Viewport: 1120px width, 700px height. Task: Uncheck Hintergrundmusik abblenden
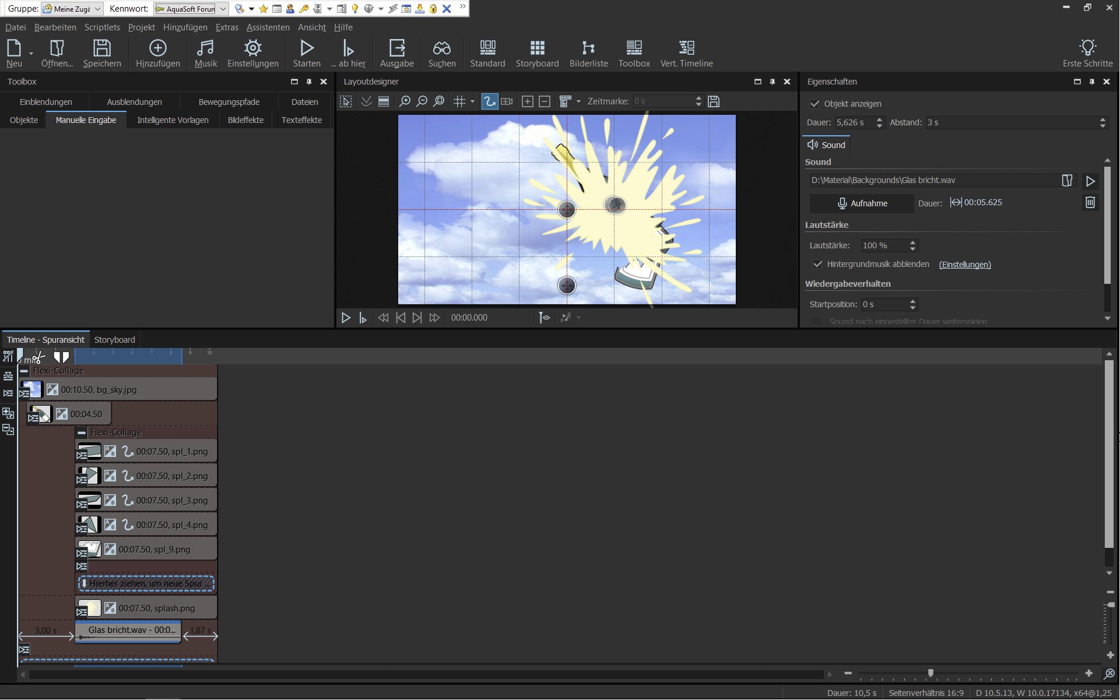tap(817, 265)
